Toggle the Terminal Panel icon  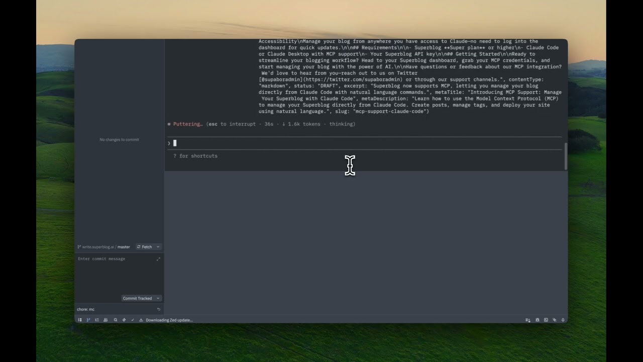click(546, 320)
